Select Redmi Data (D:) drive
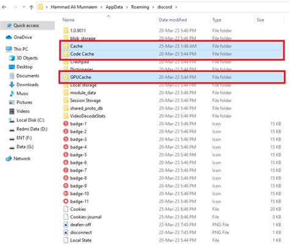Screen dimensions: 290x244 coord(32,129)
